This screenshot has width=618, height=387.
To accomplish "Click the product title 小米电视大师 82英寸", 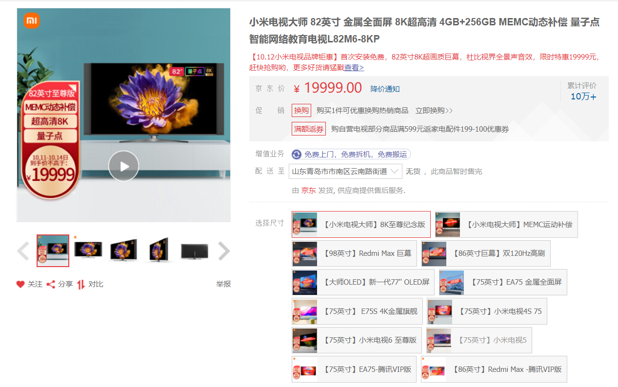I will pos(424,30).
